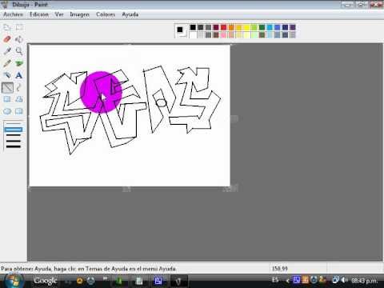Click the taskbar volume speaker icon
Image resolution: width=384 pixels, height=288 pixels.
pyautogui.click(x=344, y=280)
